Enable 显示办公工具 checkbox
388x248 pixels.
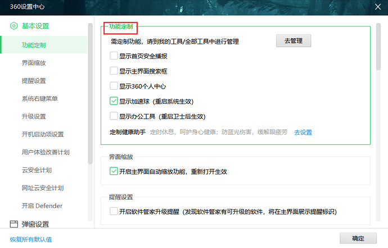[x=114, y=117]
